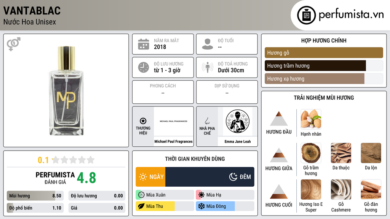Click the Dịp sử dụng card
Screen dimensions: 390x219
tap(227, 92)
